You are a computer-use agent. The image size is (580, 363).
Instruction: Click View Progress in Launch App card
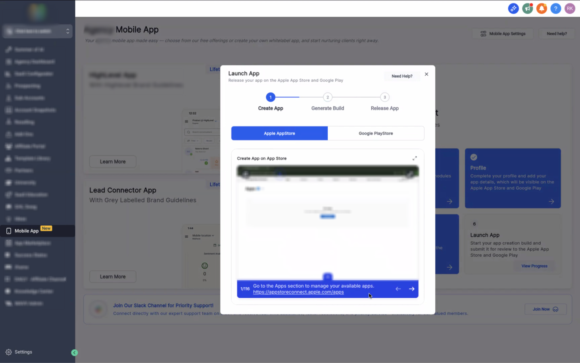534,266
